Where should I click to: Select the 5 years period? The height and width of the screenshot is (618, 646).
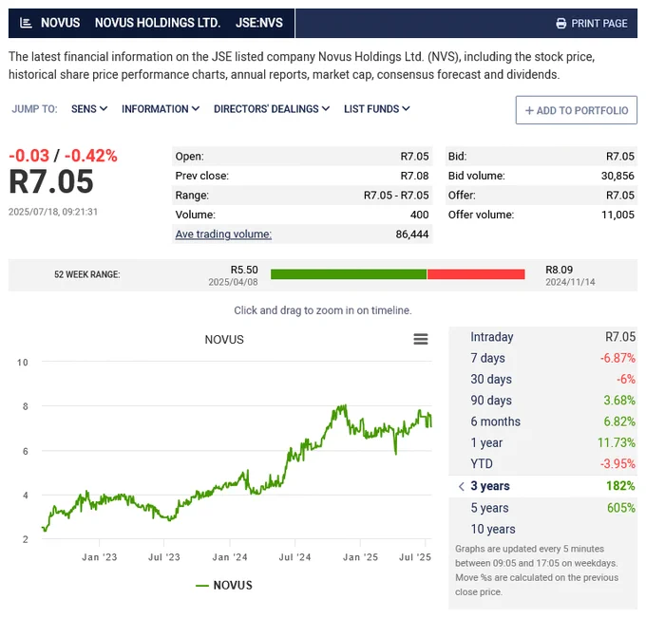(x=543, y=508)
